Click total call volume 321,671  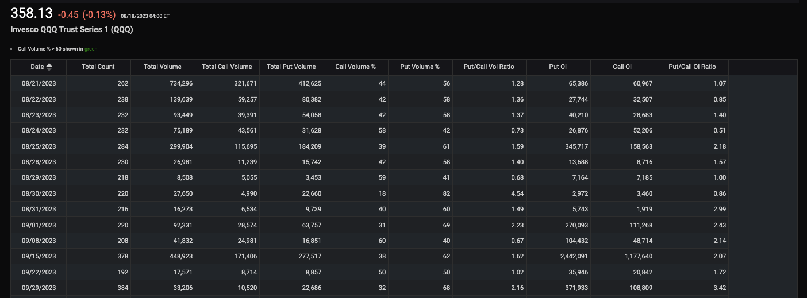245,83
